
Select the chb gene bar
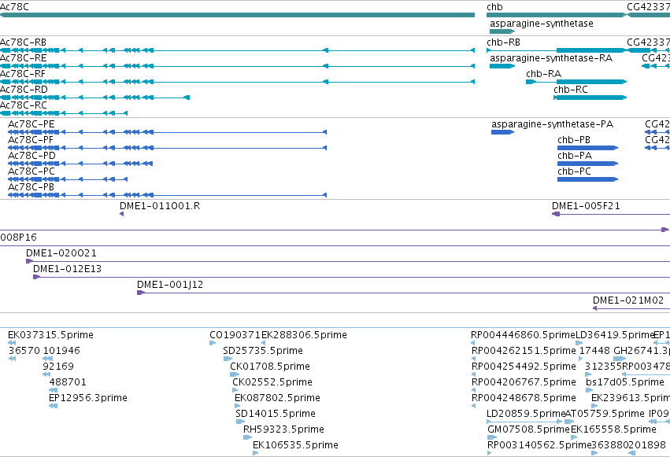pos(557,15)
